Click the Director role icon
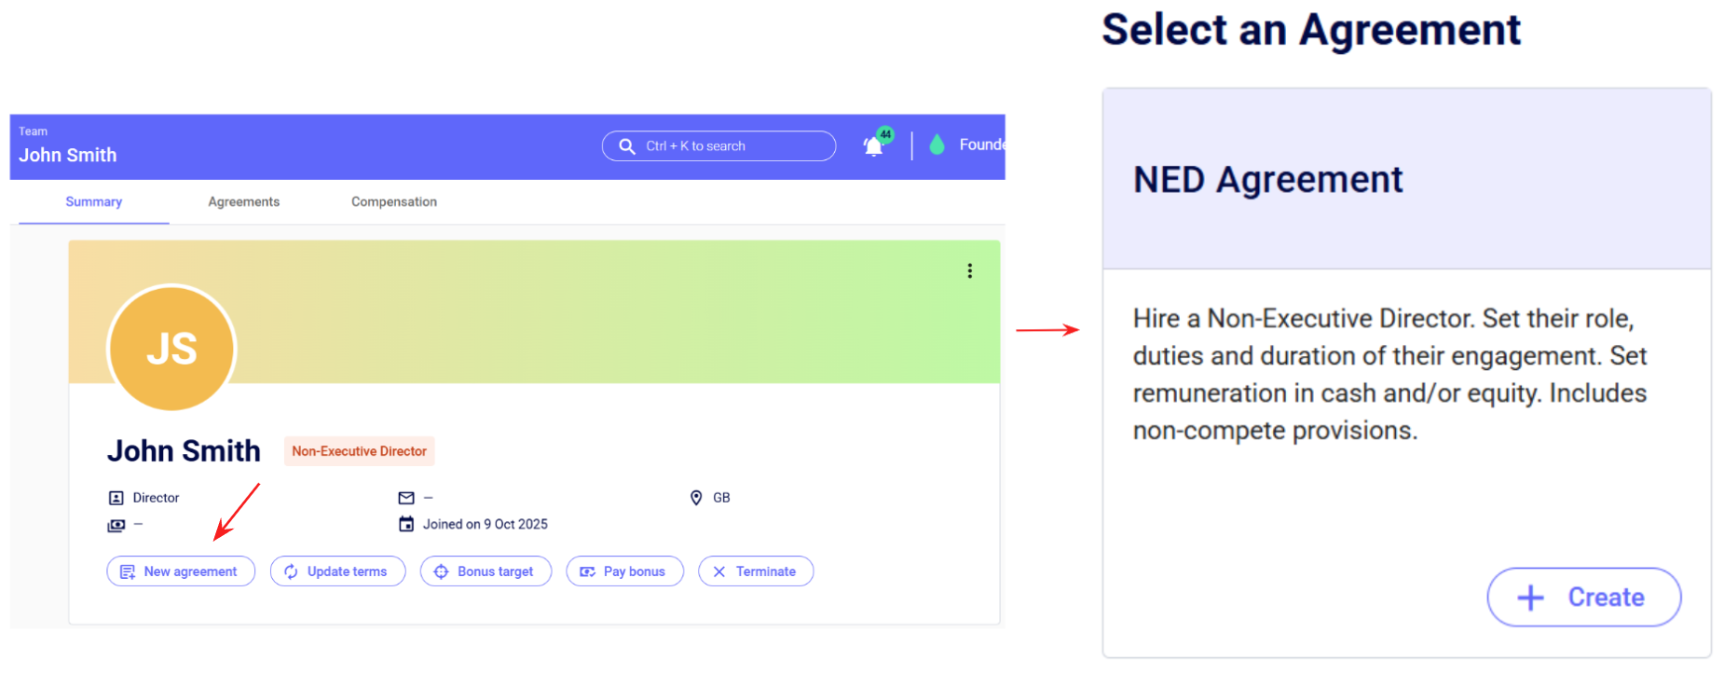 pos(116,498)
